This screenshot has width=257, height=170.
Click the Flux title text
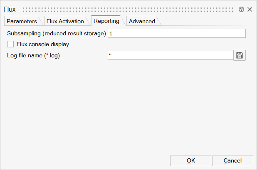coord(10,9)
